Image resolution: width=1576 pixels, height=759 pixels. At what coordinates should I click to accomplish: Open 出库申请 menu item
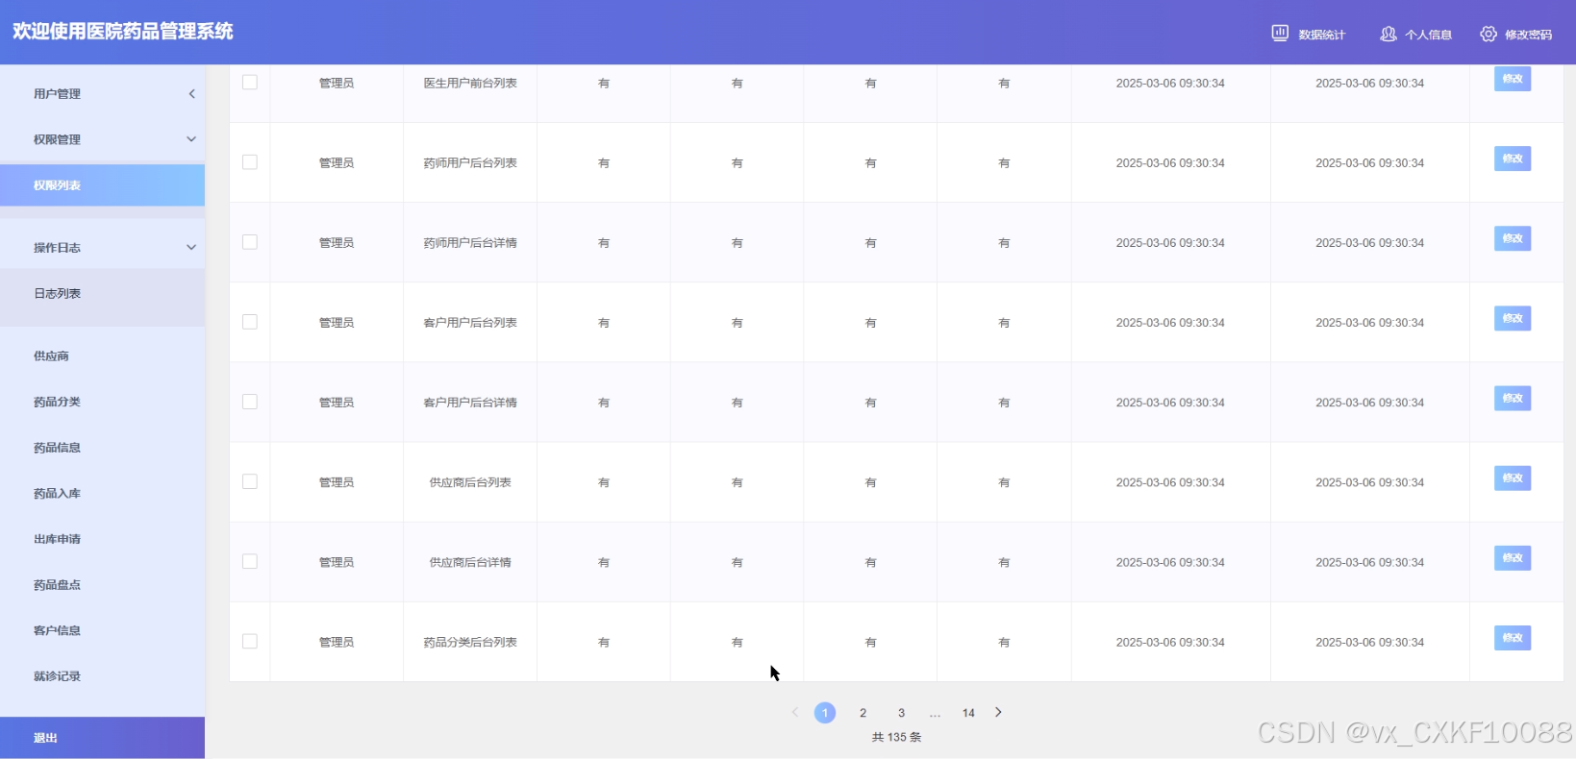click(102, 539)
